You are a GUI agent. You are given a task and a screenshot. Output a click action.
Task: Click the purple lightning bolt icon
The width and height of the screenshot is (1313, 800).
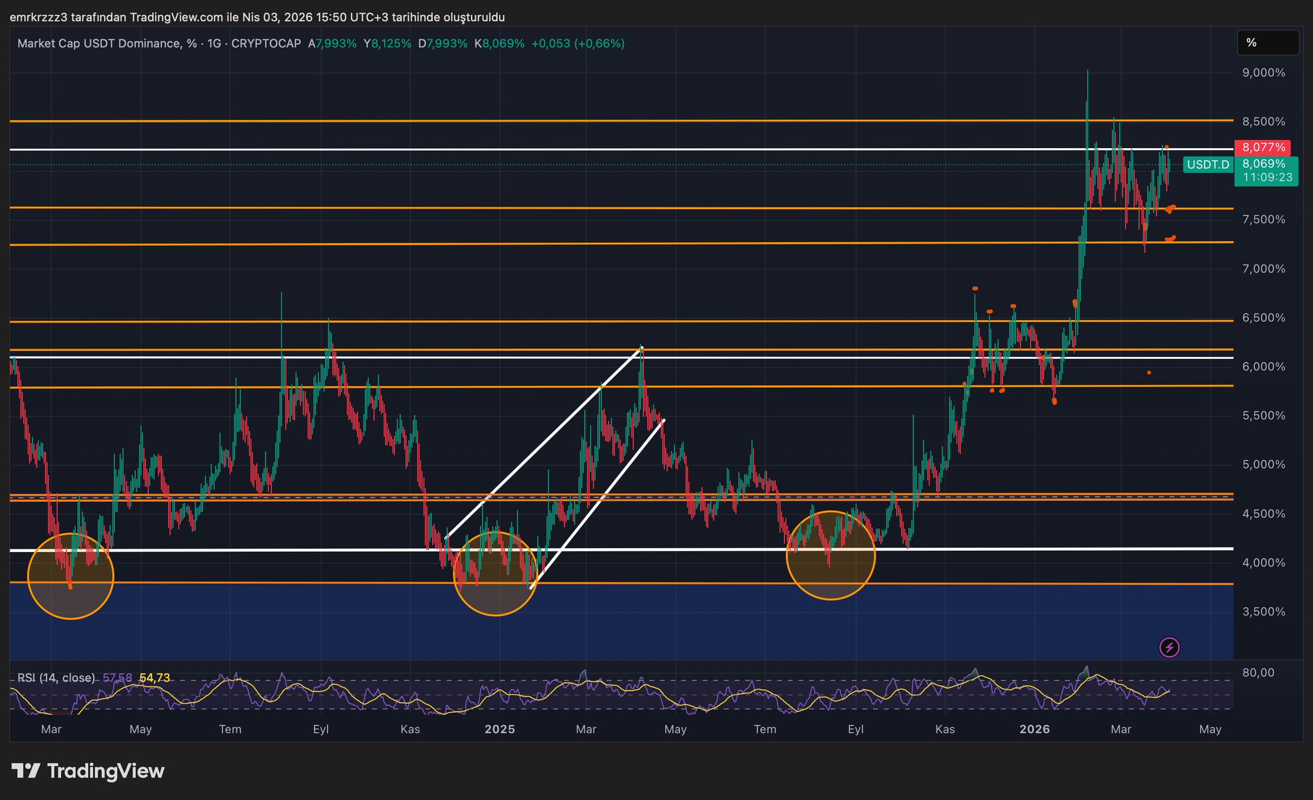point(1169,647)
